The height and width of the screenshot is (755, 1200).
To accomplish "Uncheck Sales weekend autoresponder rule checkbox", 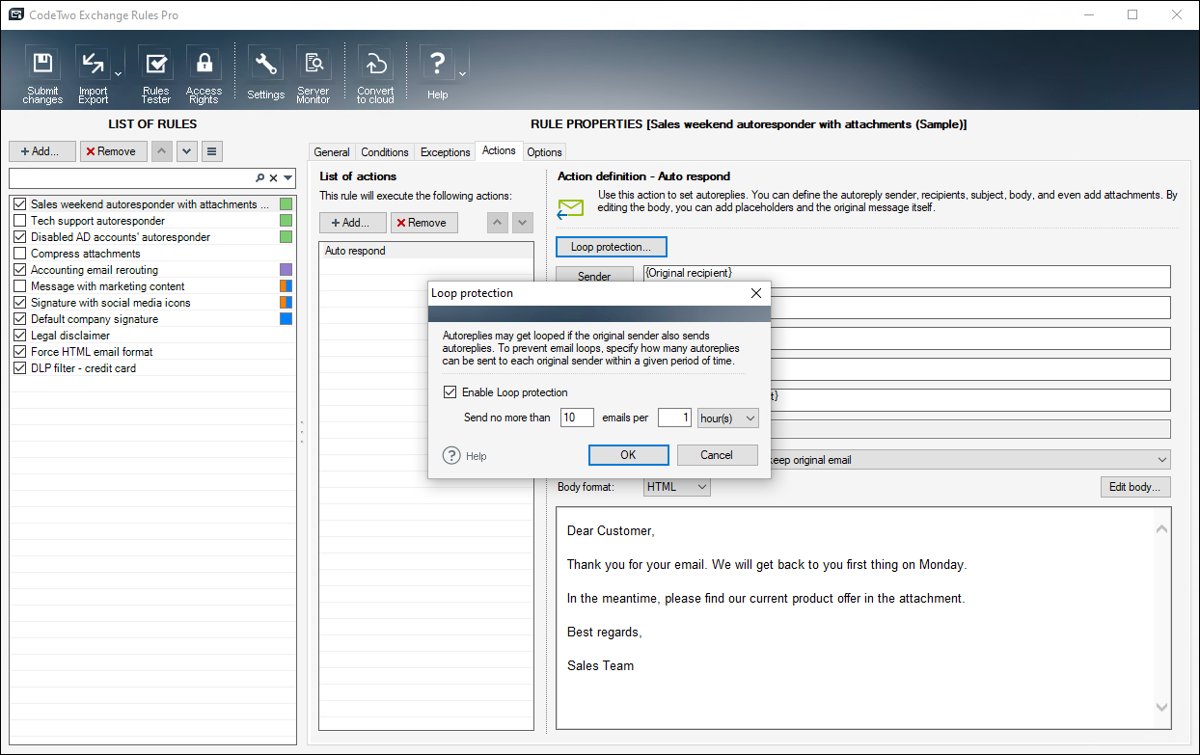I will pyautogui.click(x=20, y=204).
